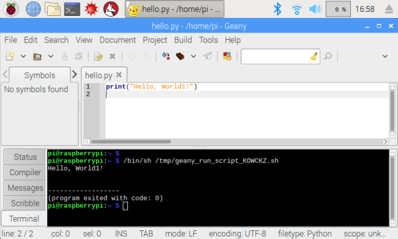This screenshot has width=398, height=239.
Task: Open the Help menu
Action: (x=233, y=40)
